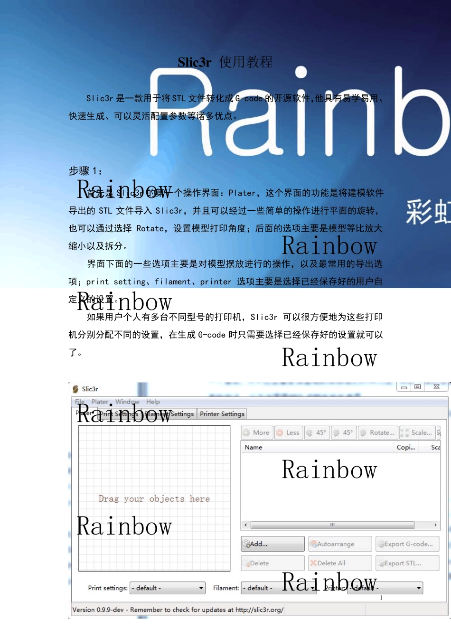451x638 pixels.
Task: Click the Delete All button
Action: [x=340, y=563]
